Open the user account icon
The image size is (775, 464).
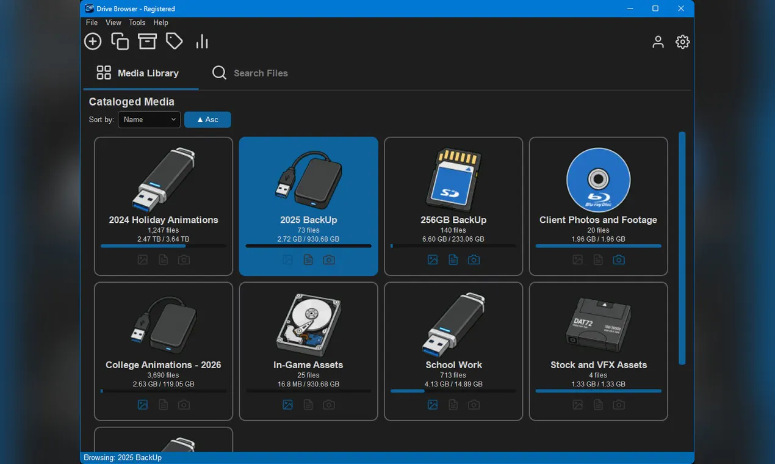(x=658, y=42)
